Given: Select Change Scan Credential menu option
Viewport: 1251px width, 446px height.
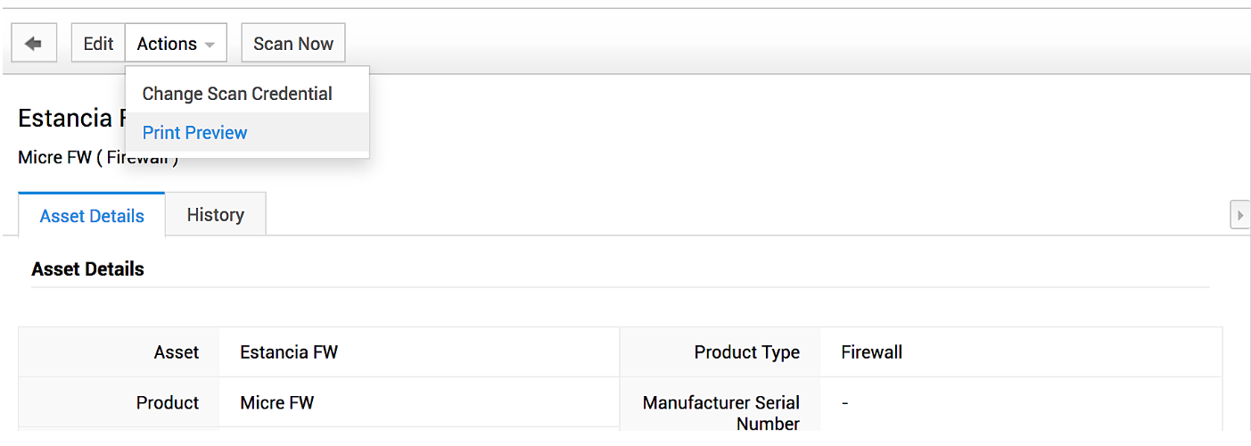Looking at the screenshot, I should [x=237, y=94].
